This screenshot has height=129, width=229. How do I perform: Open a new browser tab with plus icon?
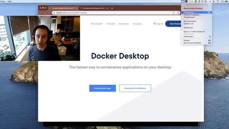click(112, 8)
